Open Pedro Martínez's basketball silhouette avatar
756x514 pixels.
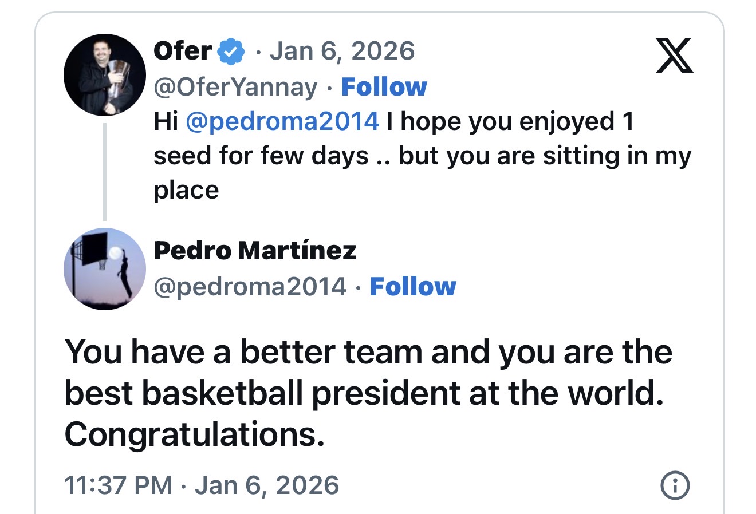pyautogui.click(x=105, y=269)
